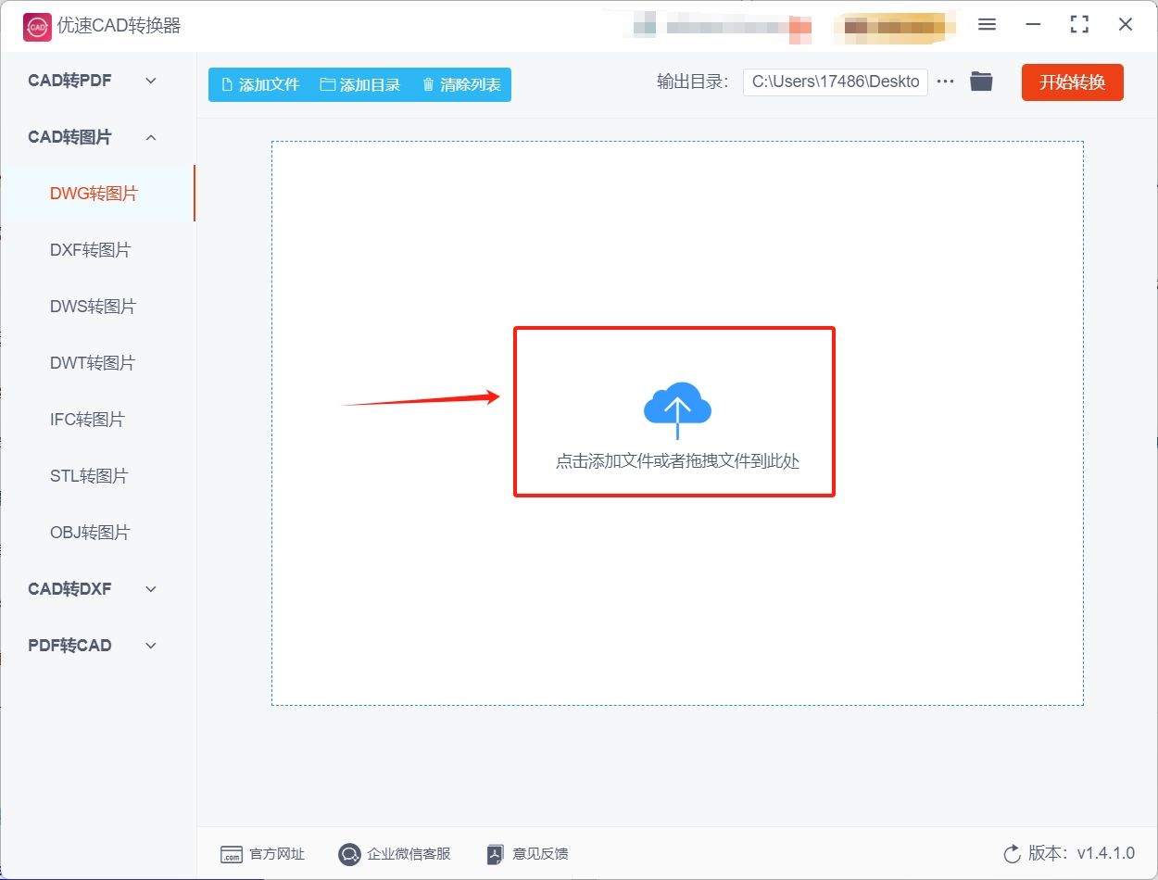Click the ... button beside output directory
This screenshot has height=880, width=1158.
point(945,81)
